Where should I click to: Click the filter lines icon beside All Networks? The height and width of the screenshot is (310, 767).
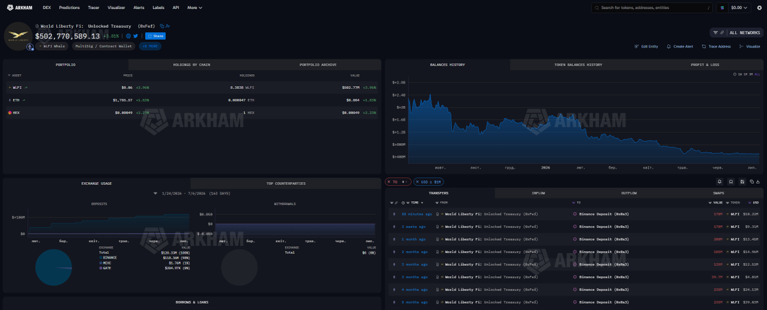pyautogui.click(x=716, y=33)
